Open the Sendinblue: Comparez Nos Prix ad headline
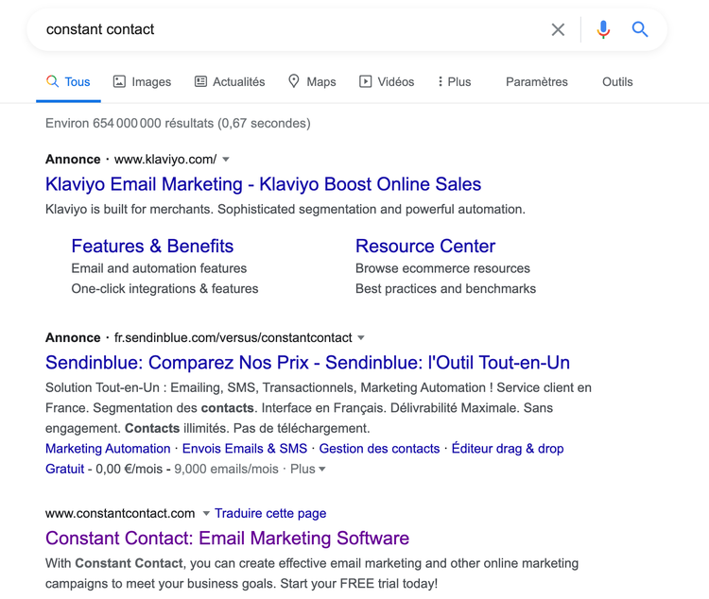The width and height of the screenshot is (709, 599). (x=307, y=363)
